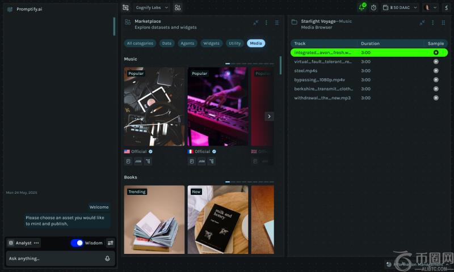Open chat settings sliders icon beside Wisdom

coord(110,243)
